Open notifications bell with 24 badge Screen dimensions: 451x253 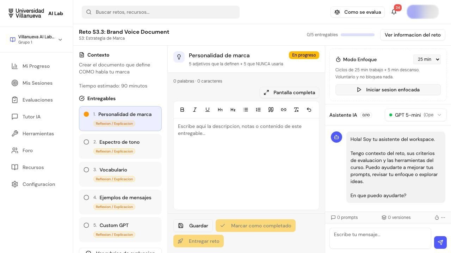tap(394, 12)
